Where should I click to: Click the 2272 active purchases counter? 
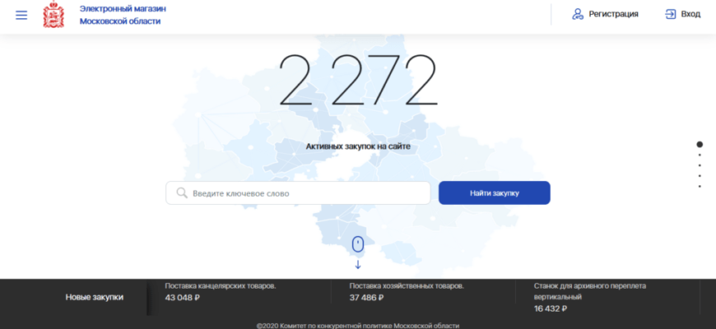359,81
